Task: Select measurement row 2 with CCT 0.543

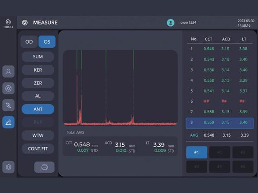Action: point(220,59)
